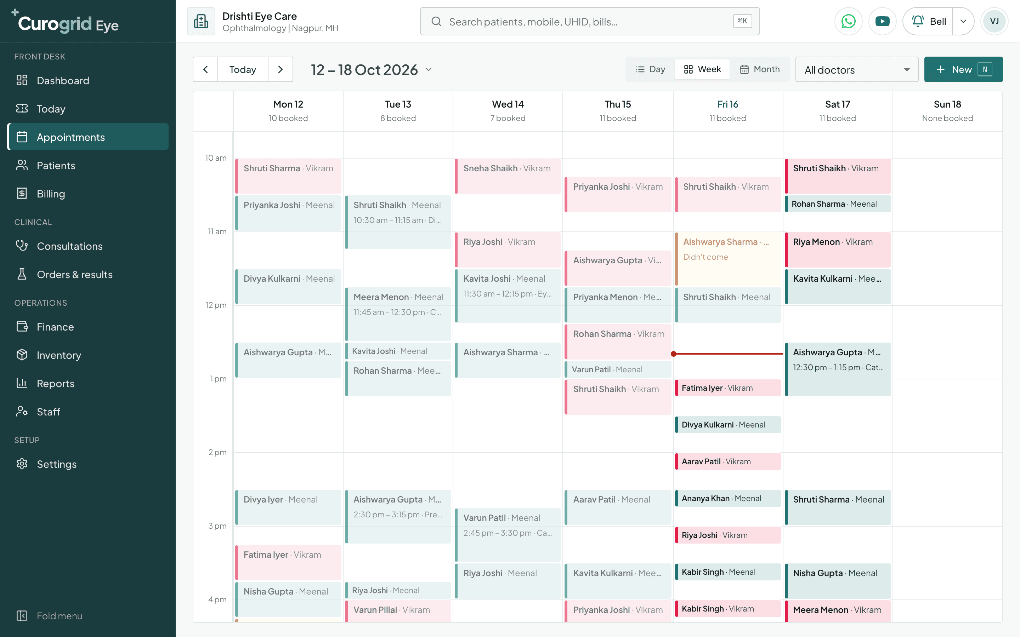The image size is (1020, 637).
Task: Go to next week arrow
Action: click(x=280, y=69)
